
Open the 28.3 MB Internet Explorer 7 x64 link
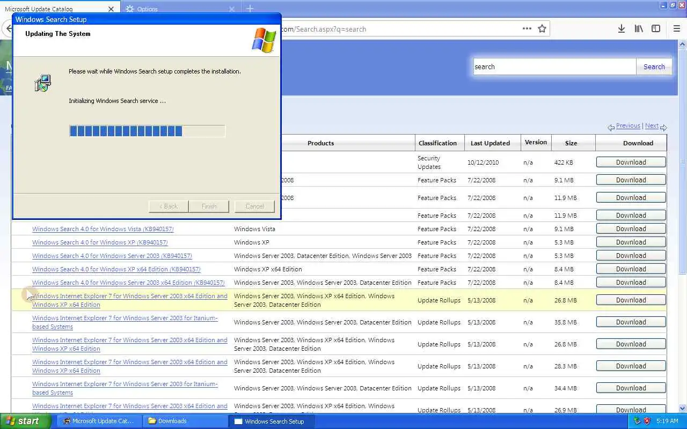[x=130, y=366]
